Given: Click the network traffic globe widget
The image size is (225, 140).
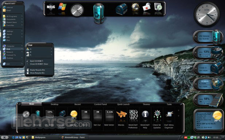Looking at the screenshot, I should (x=208, y=84).
